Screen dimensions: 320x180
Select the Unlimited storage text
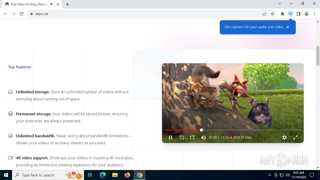[x=33, y=92]
